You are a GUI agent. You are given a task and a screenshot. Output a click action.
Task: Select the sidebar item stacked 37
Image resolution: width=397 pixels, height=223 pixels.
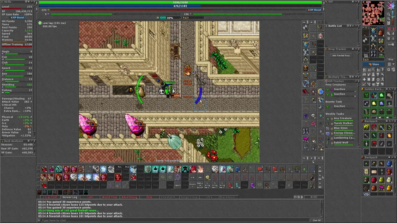click(313, 116)
